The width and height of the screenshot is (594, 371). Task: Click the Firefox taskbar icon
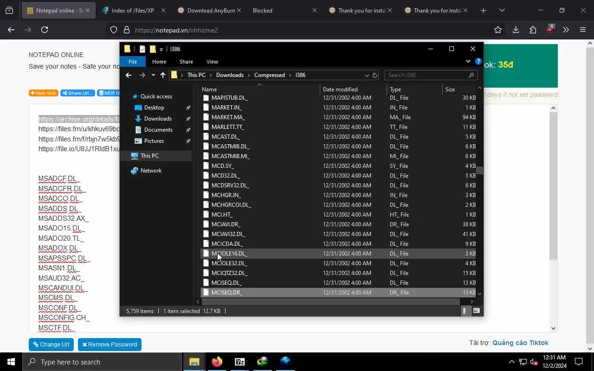[217, 362]
